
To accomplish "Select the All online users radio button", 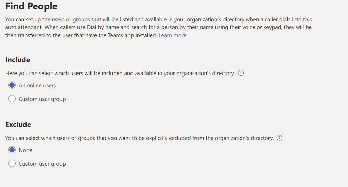I will (12, 85).
